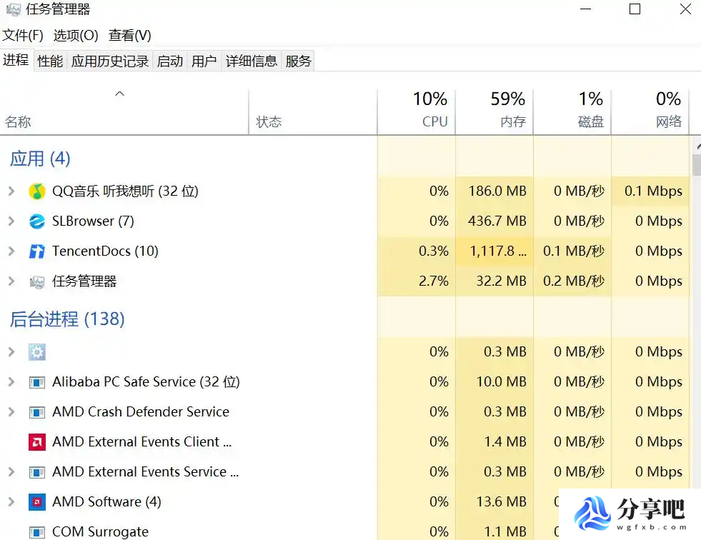
Task: Expand the QQ音乐 process group
Action: (11, 191)
